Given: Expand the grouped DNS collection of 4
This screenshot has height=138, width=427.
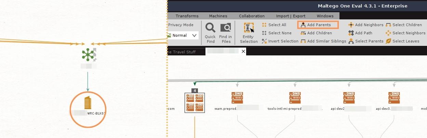Looking at the screenshot, I should point(195,103).
